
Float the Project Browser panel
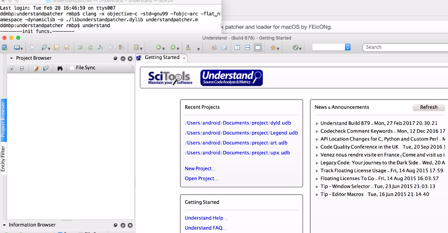tap(123, 59)
